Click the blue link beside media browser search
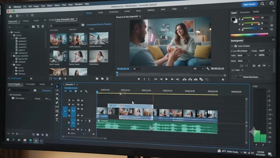Screen dimensions: 280x158 [99, 24]
